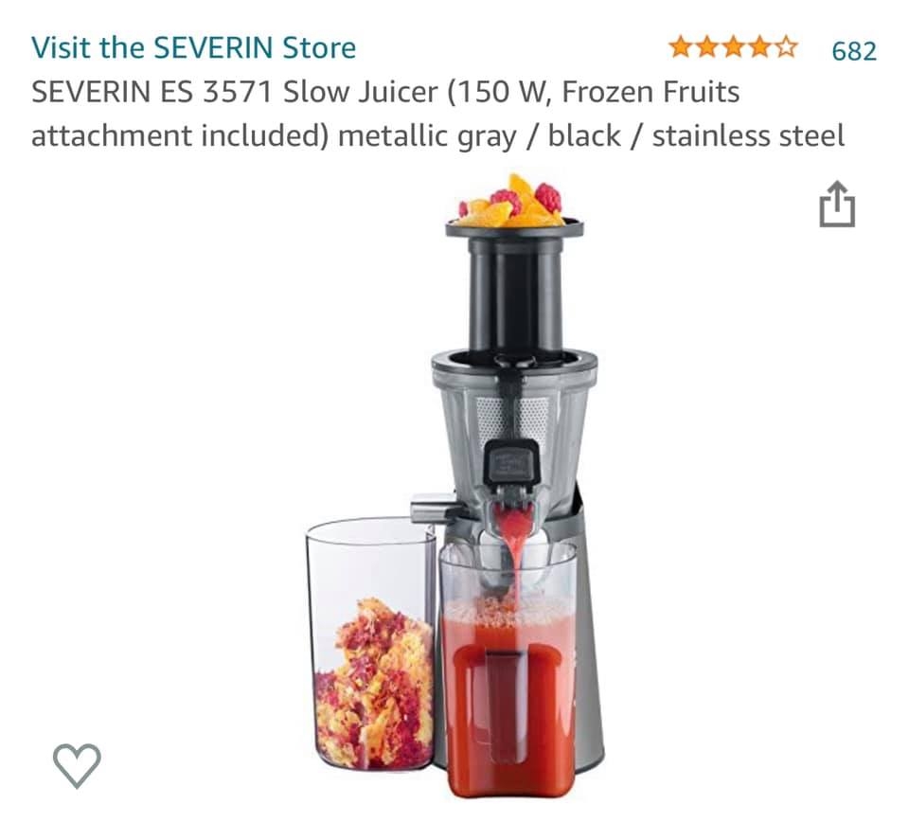Open the Visit the SEVERIN Store link
The image size is (909, 822).
click(193, 47)
